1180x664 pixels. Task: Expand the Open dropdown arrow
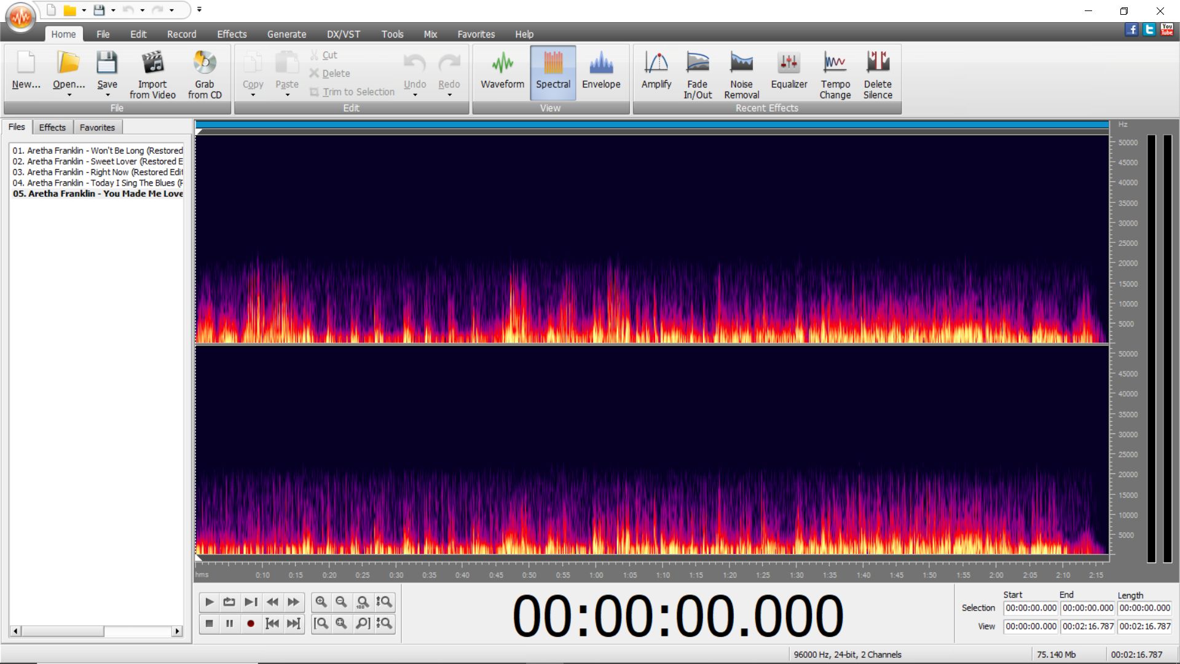[69, 95]
